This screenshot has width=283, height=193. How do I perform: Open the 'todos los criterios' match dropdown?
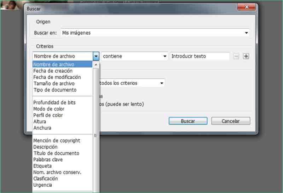tap(162, 83)
